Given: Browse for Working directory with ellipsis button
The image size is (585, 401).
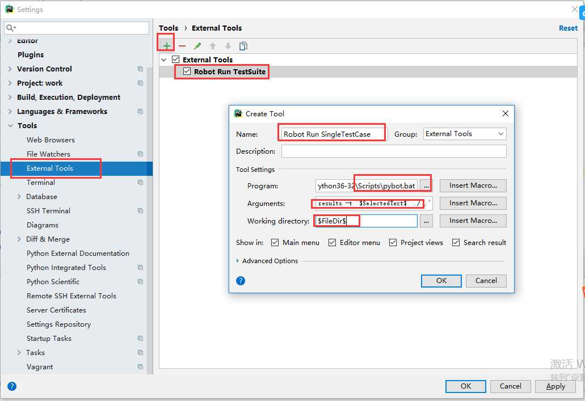Looking at the screenshot, I should (426, 221).
